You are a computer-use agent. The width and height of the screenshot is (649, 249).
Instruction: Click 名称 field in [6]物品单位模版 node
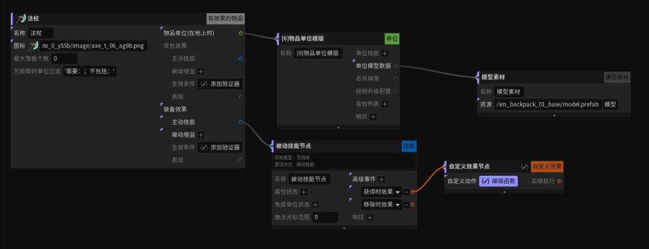click(318, 53)
